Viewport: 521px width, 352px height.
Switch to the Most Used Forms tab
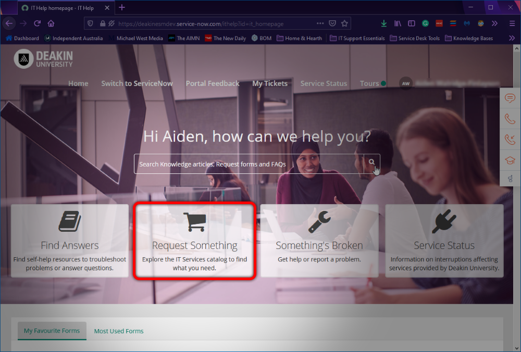tap(119, 331)
